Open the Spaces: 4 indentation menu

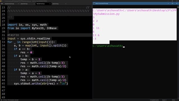pos(164,100)
